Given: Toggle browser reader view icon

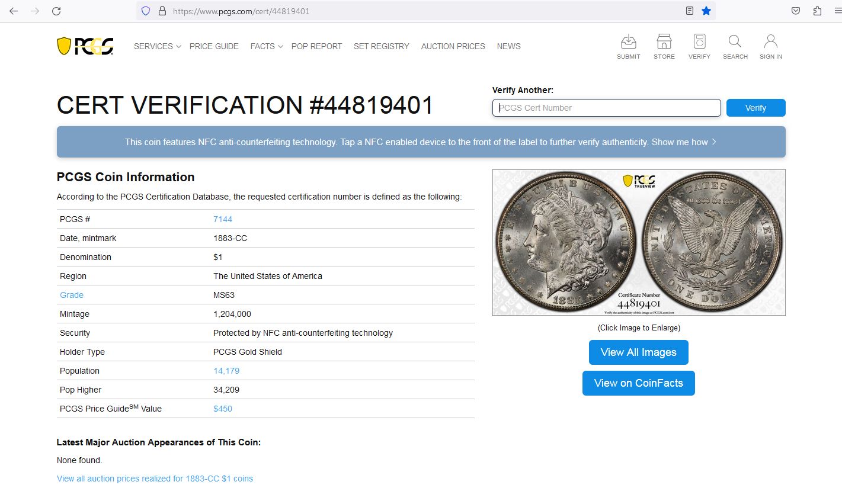Looking at the screenshot, I should (690, 11).
